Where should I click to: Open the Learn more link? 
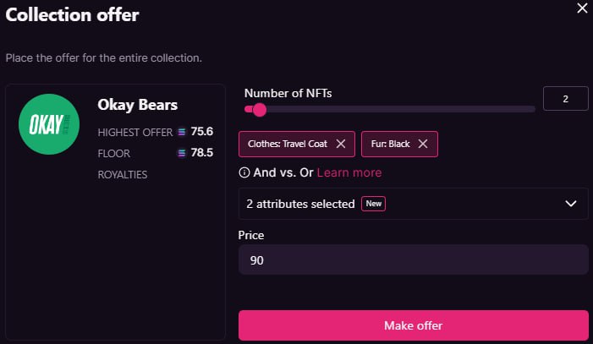[x=349, y=172]
